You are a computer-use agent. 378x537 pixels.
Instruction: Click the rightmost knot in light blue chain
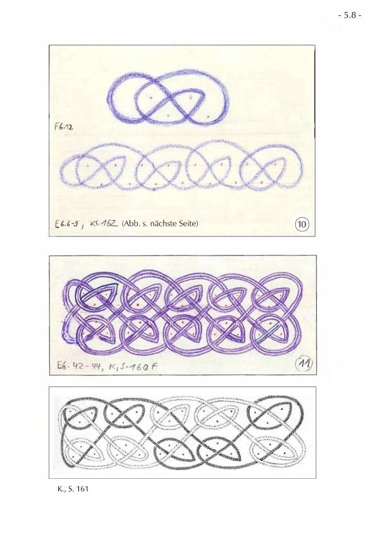click(x=271, y=167)
